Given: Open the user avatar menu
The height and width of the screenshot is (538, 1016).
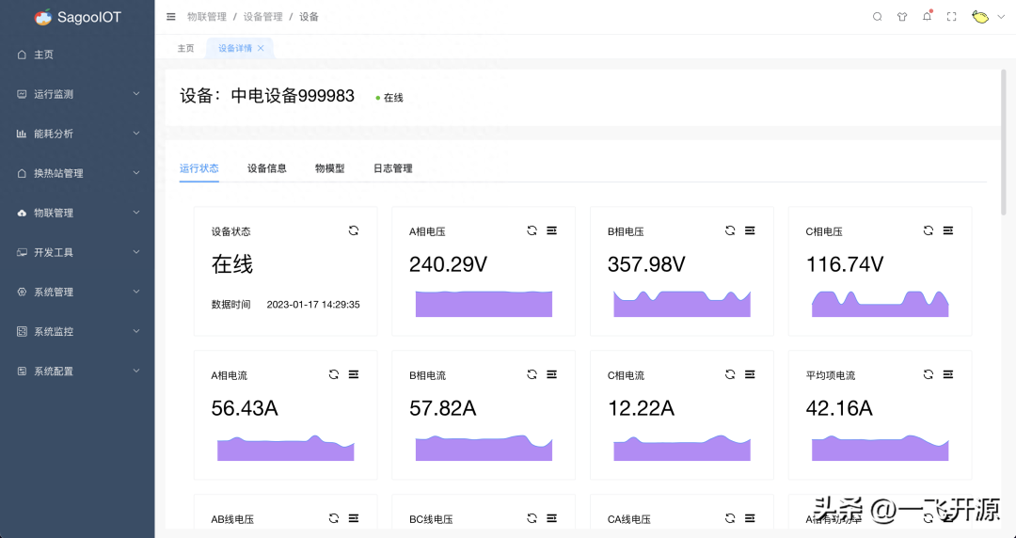Looking at the screenshot, I should pyautogui.click(x=988, y=17).
